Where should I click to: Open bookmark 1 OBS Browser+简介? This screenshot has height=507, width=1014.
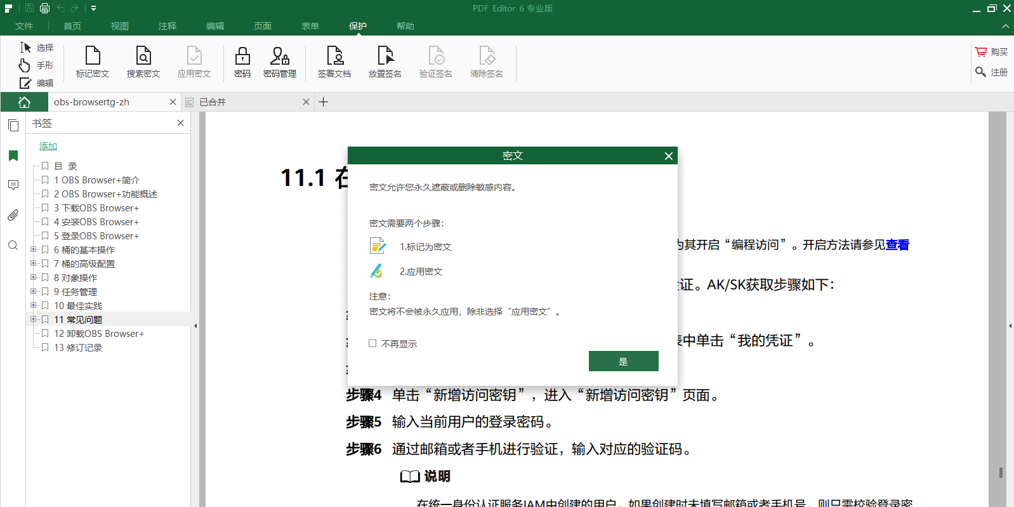[x=96, y=180]
